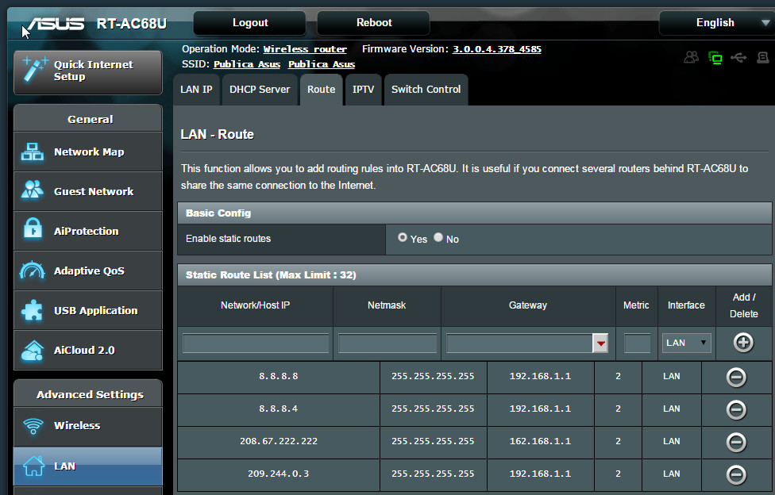Open the Network Map page
The width and height of the screenshot is (775, 495).
[x=88, y=152]
